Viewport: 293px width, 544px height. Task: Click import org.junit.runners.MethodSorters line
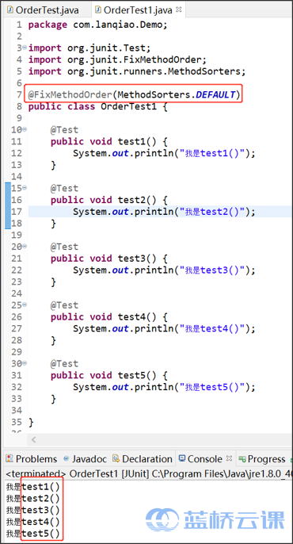point(137,71)
